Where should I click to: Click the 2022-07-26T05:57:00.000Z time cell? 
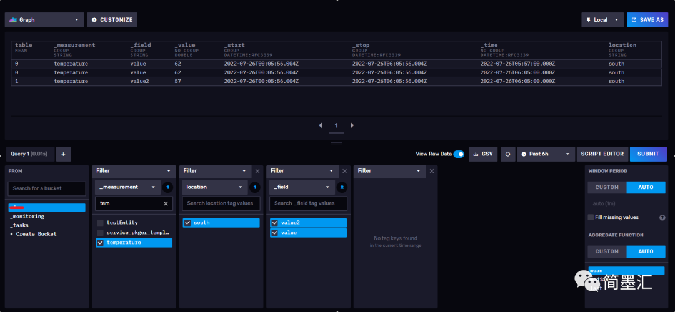coord(518,64)
